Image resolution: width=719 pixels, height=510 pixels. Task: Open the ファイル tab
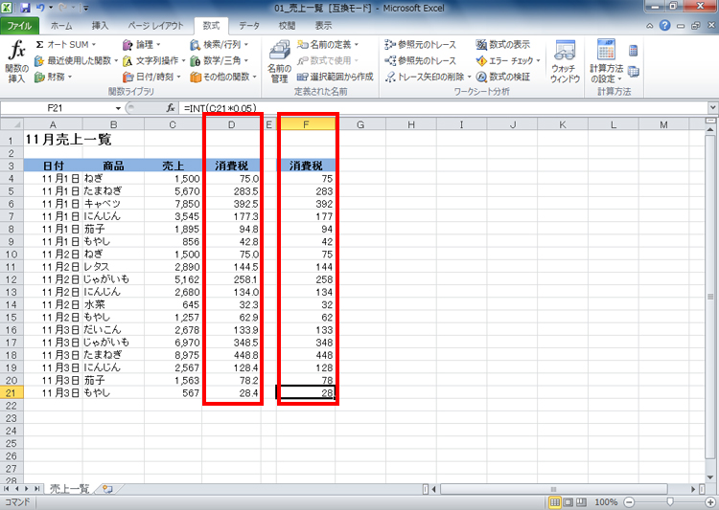(19, 26)
